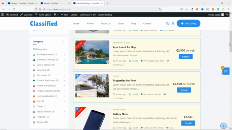This screenshot has height=130, width=232.
Task: Save to Pocket icon in toolbar
Action: point(182,9)
